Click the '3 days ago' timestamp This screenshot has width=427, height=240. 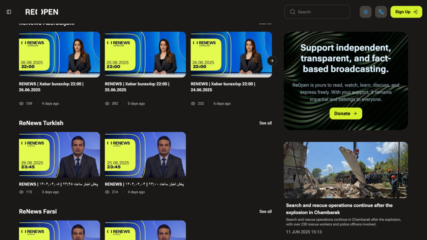coord(50,192)
